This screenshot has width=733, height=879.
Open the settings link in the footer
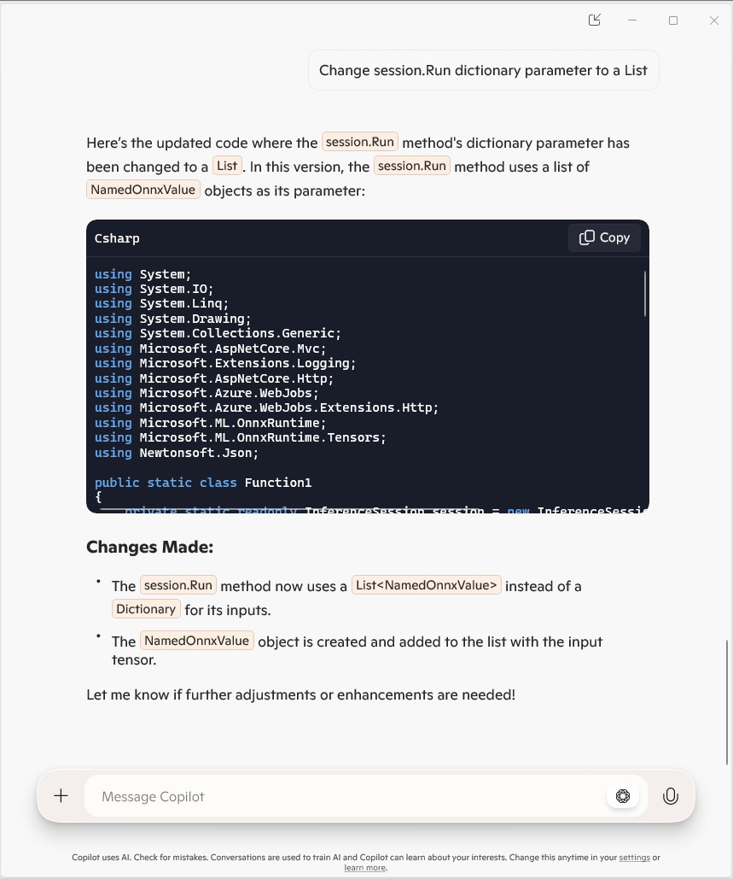[634, 857]
